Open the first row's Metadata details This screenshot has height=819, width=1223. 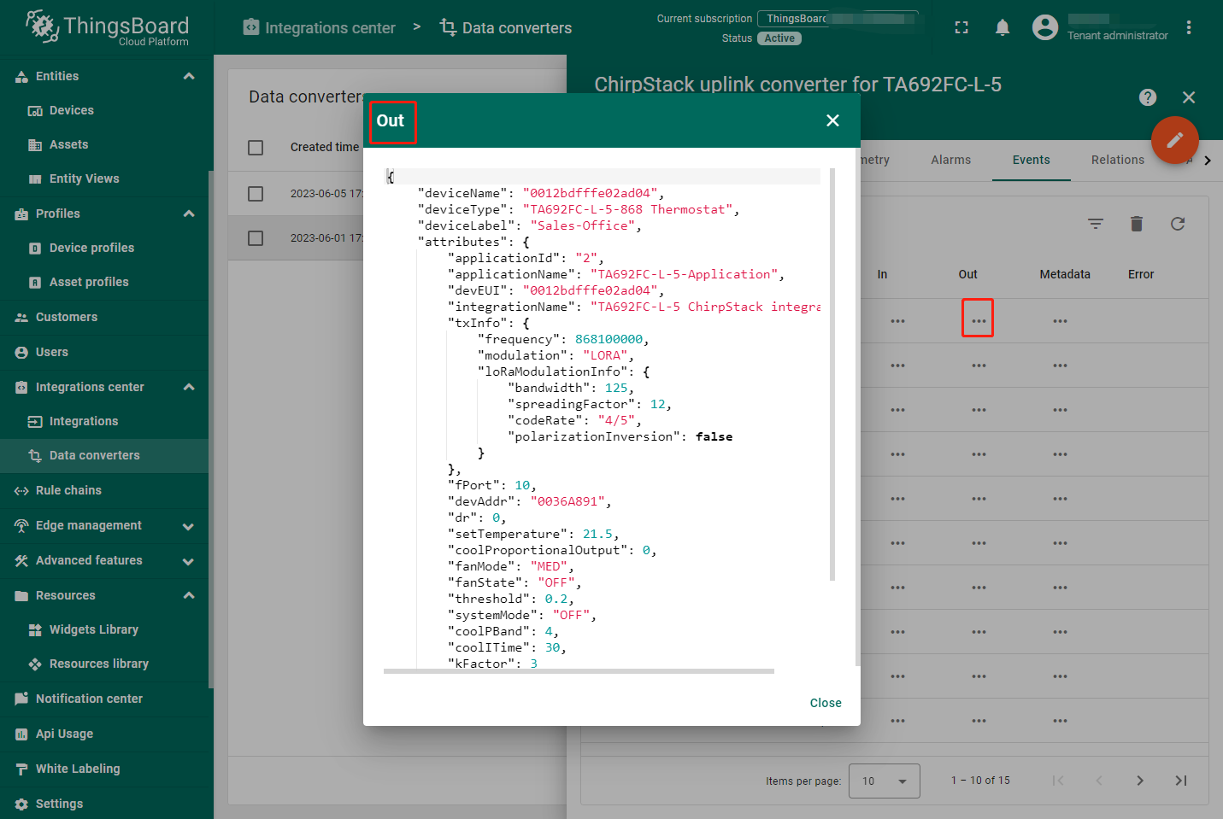(x=1060, y=321)
